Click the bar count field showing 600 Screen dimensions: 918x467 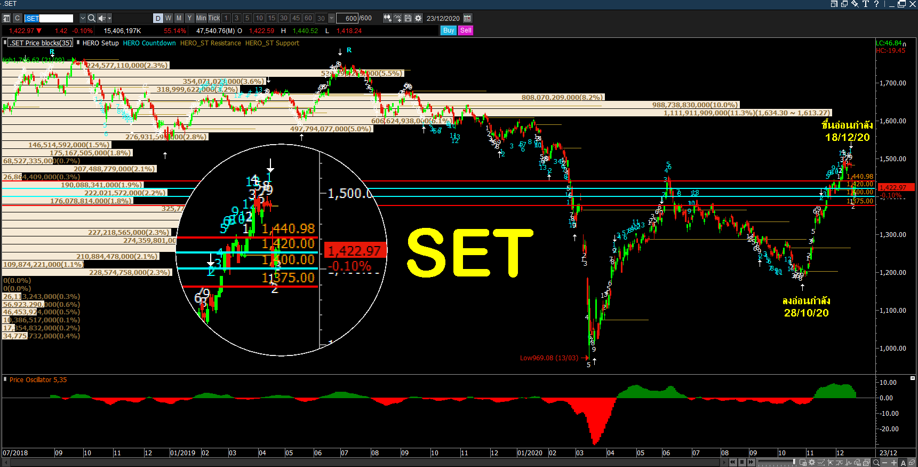pyautogui.click(x=347, y=18)
